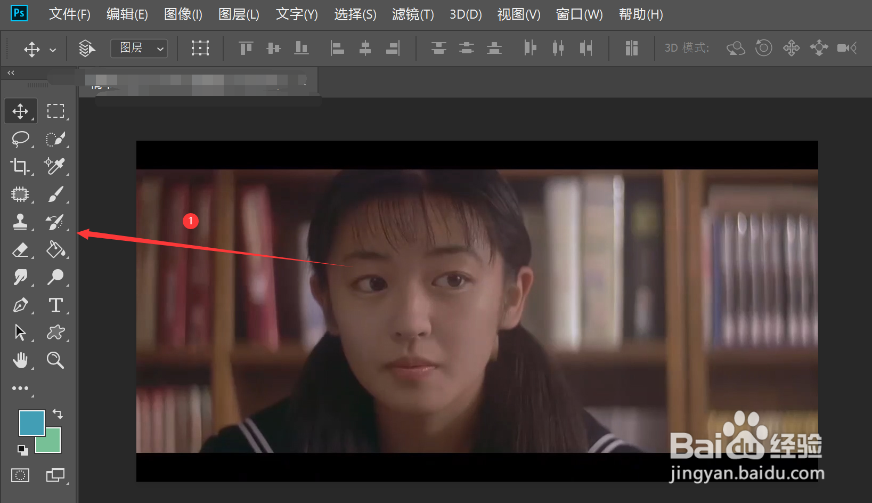The image size is (872, 503).
Task: Select the Brush tool
Action: click(55, 194)
